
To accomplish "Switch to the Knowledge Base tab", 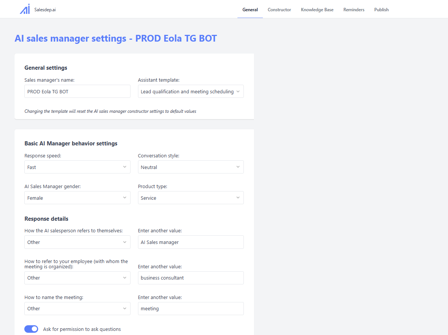I will (317, 10).
